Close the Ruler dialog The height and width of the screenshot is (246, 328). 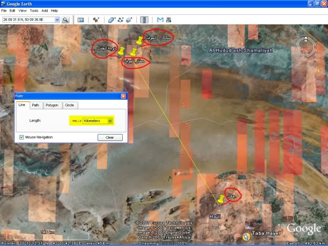tap(123, 96)
